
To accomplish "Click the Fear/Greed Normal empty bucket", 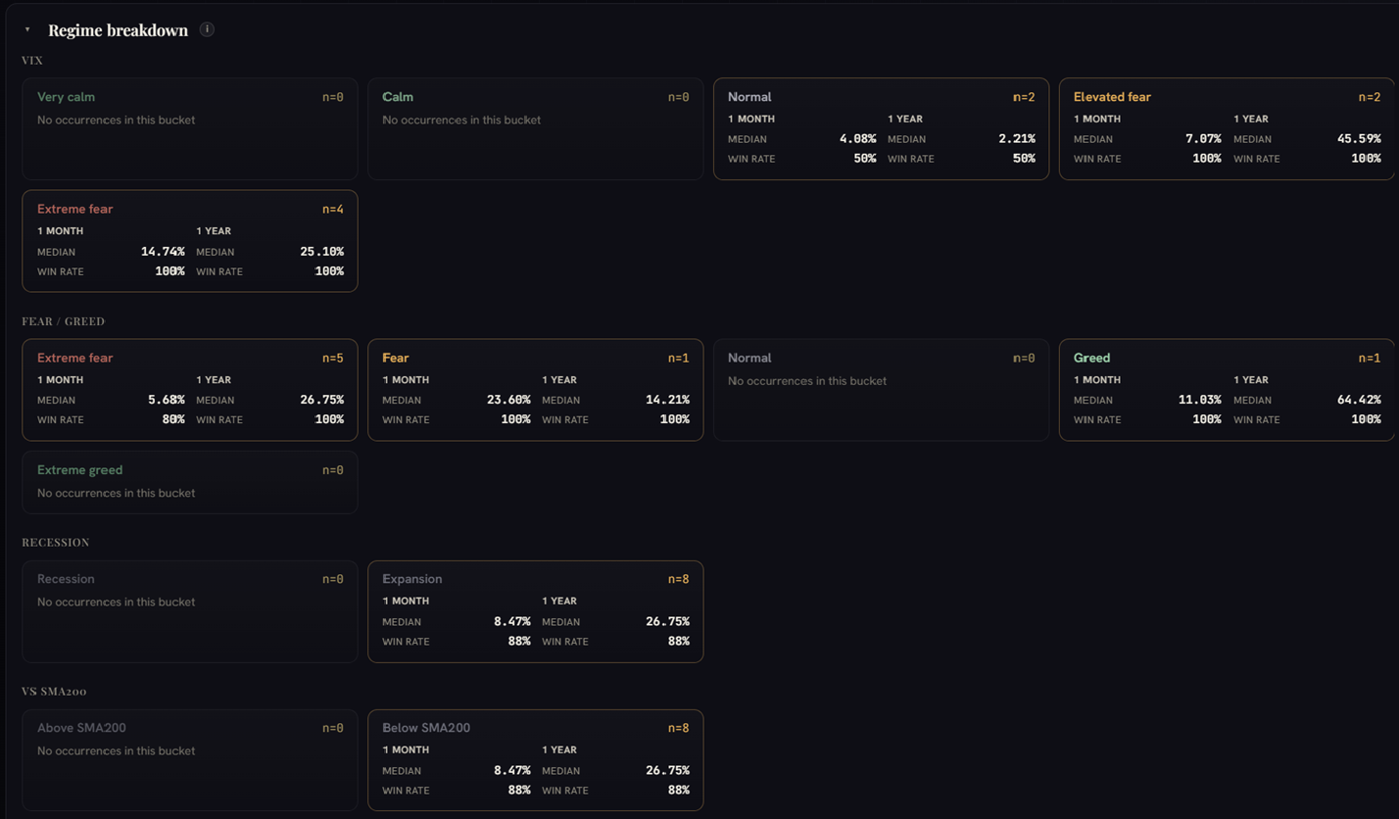I will pos(881,390).
